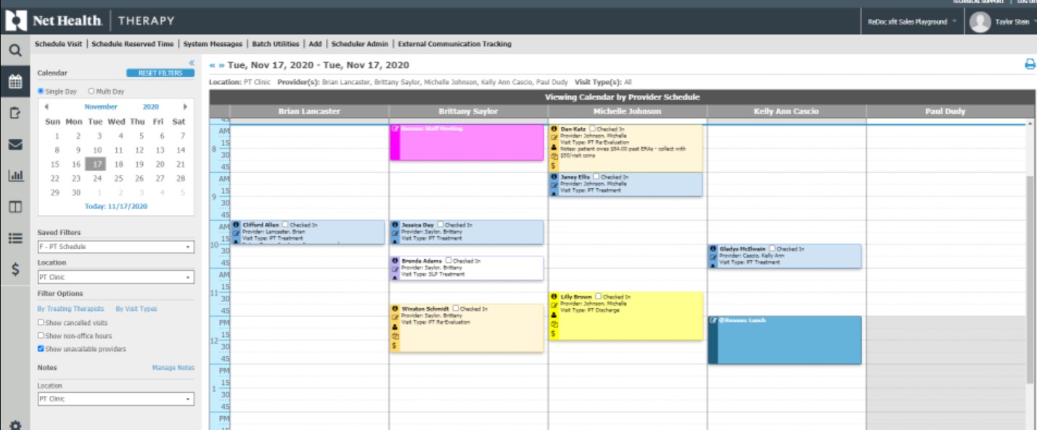Open the Schedule Visit menu item
The image size is (1037, 430).
pyautogui.click(x=59, y=44)
